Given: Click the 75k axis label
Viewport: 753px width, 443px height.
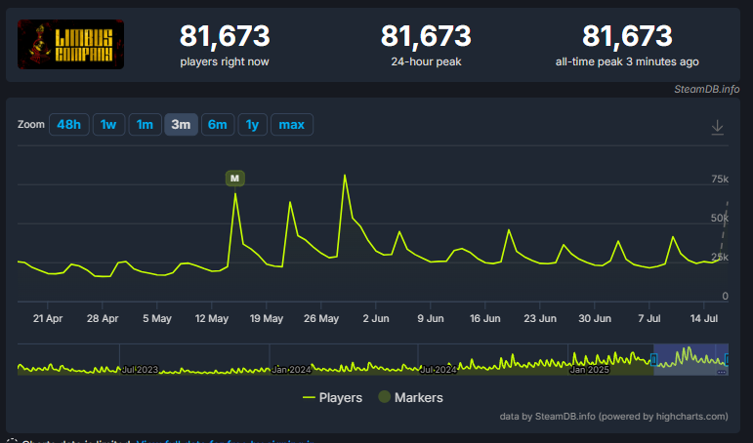Looking at the screenshot, I should (x=720, y=179).
